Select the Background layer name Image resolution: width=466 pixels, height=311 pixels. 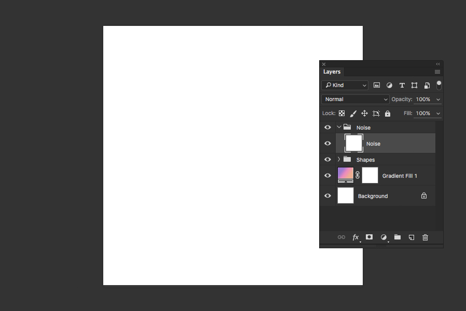(x=373, y=196)
